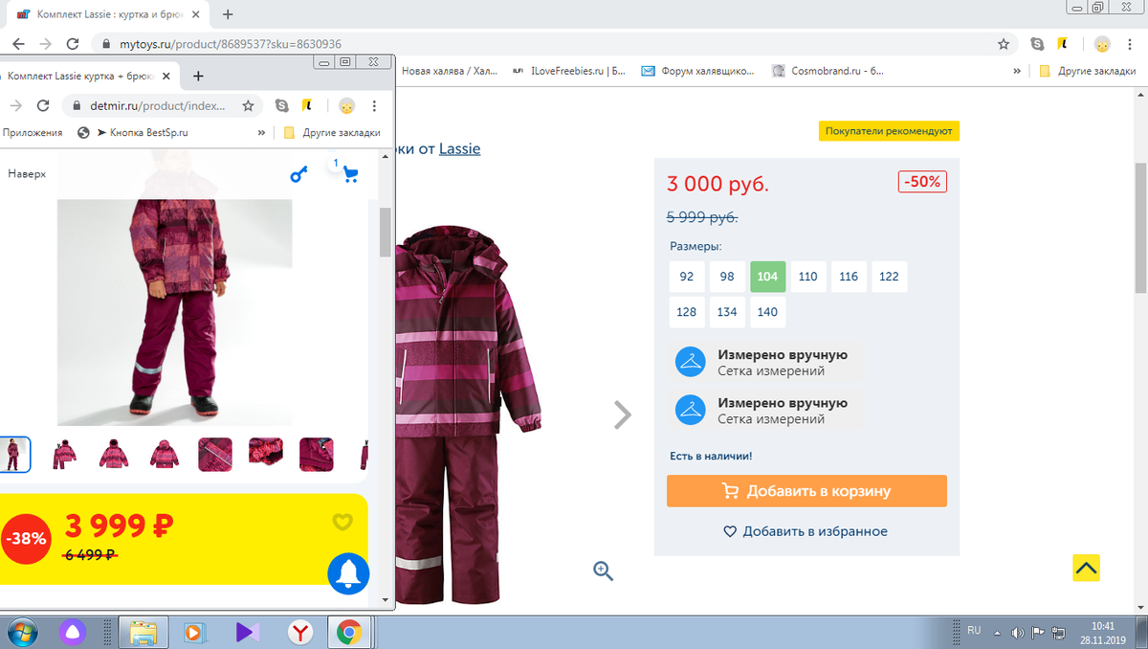Click the Наверх link on detmir
The image size is (1148, 649).
(x=27, y=174)
